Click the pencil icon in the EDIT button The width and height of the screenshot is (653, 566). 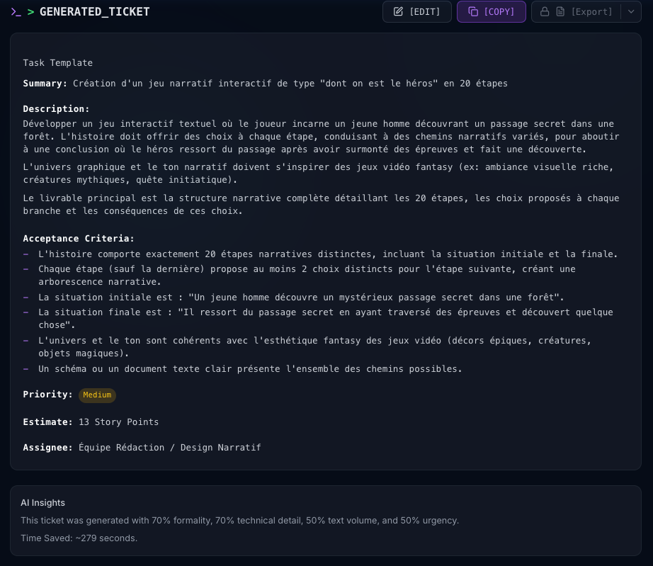tap(399, 12)
